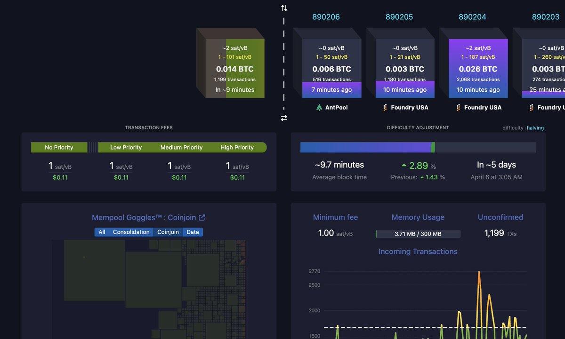Click the AntPool logo icon
The height and width of the screenshot is (339, 565).
(320, 108)
